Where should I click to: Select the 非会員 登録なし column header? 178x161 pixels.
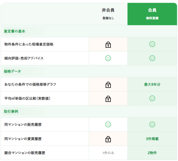[x=108, y=14]
